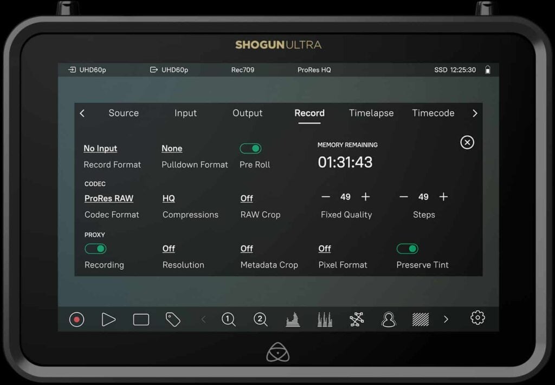Show the RGB parade scope icon
555x385 pixels.
(x=324, y=320)
